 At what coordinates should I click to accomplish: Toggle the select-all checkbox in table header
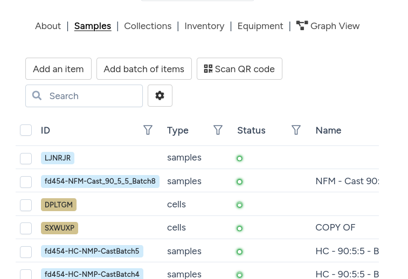[26, 130]
